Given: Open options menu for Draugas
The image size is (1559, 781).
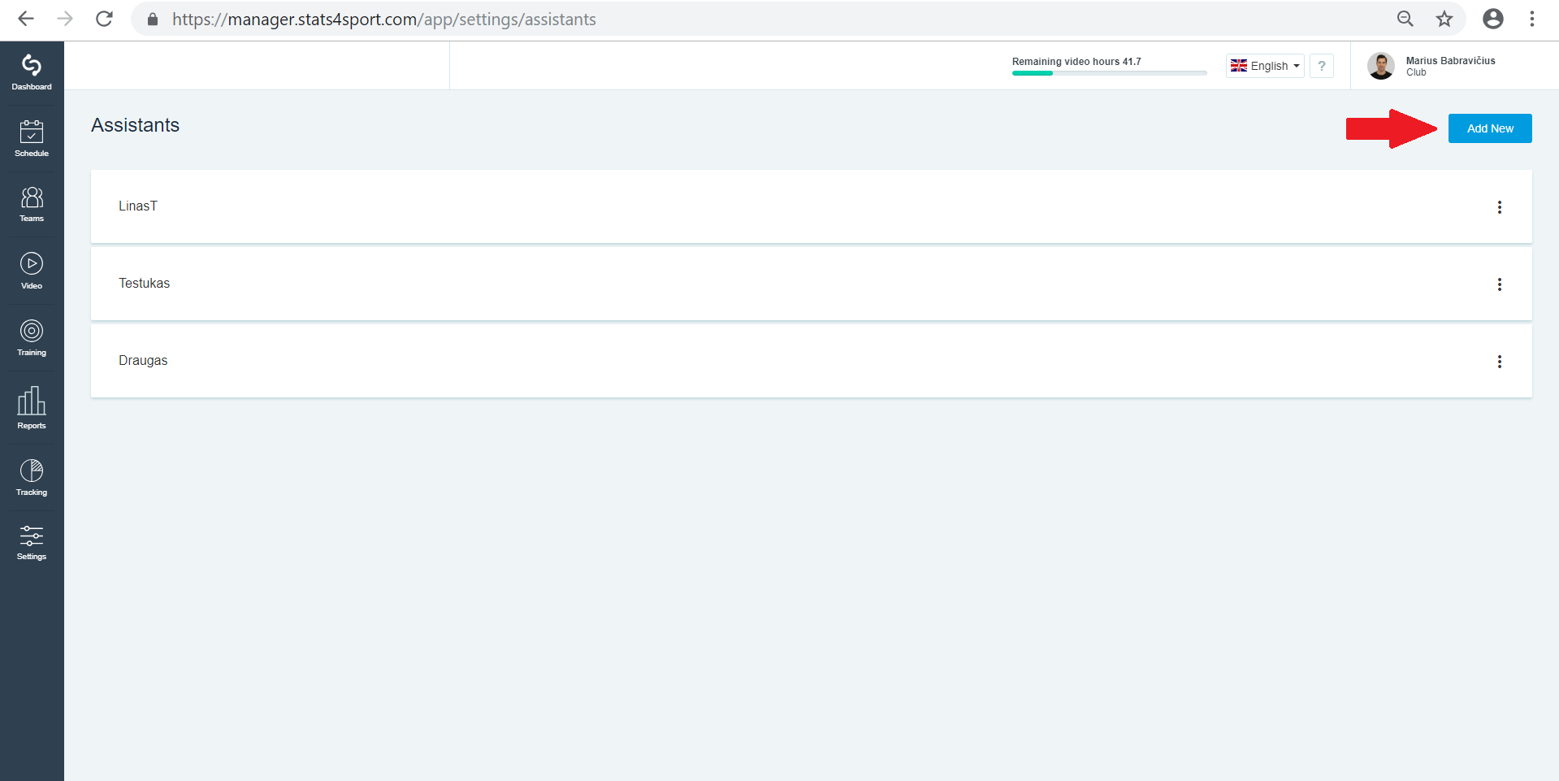Looking at the screenshot, I should coord(1500,362).
